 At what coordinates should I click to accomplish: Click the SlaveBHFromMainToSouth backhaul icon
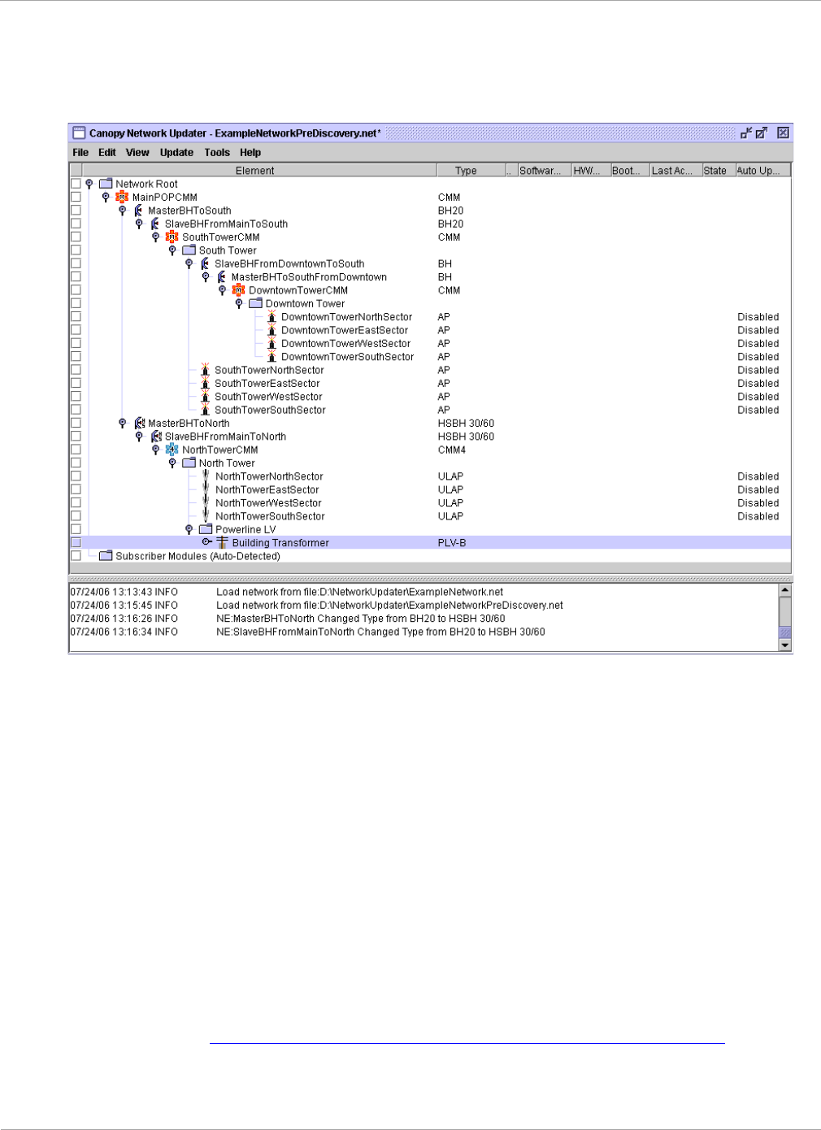[155, 224]
